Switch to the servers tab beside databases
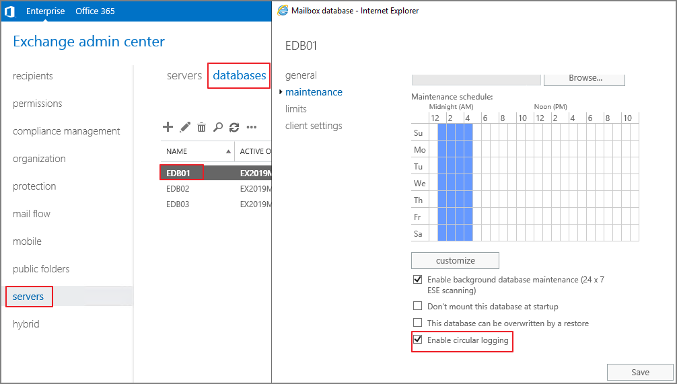Viewport: 677px width, 384px height. 184,75
